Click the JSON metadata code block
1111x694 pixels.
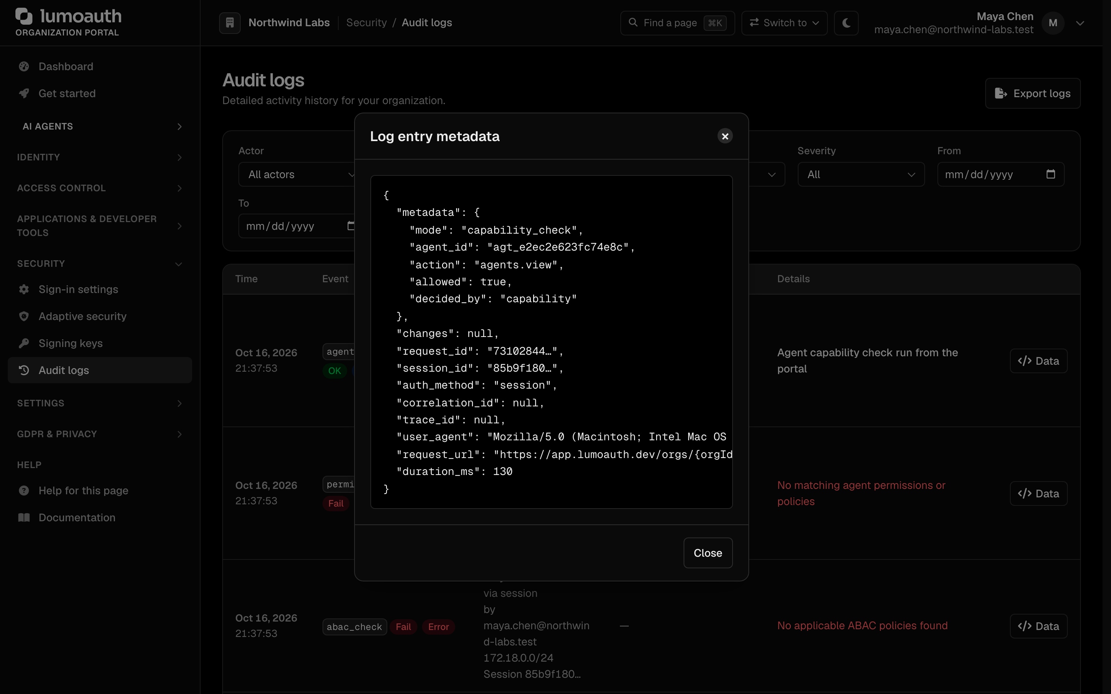551,342
